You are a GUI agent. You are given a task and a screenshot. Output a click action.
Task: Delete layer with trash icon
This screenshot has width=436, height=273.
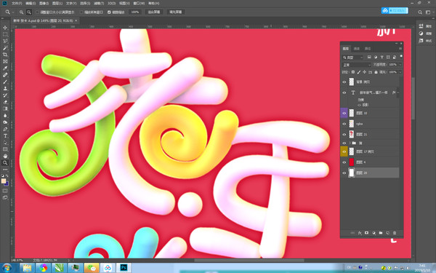[x=395, y=233]
